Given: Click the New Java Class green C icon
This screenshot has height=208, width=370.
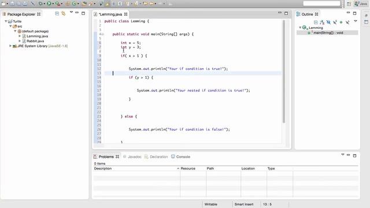Looking at the screenshot, I should [74, 3].
